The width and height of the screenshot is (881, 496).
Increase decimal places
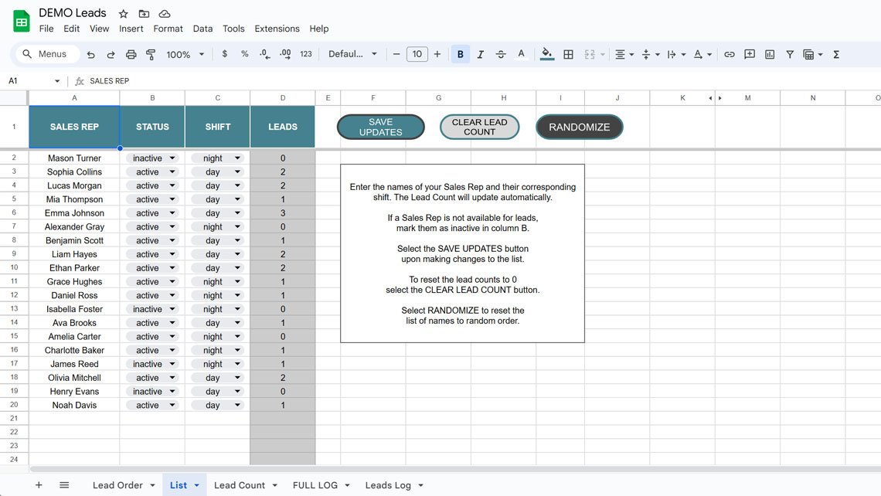pos(285,54)
